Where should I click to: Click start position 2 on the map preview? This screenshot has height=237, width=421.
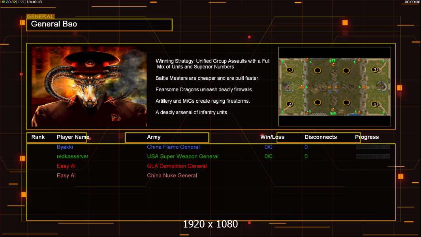(289, 104)
